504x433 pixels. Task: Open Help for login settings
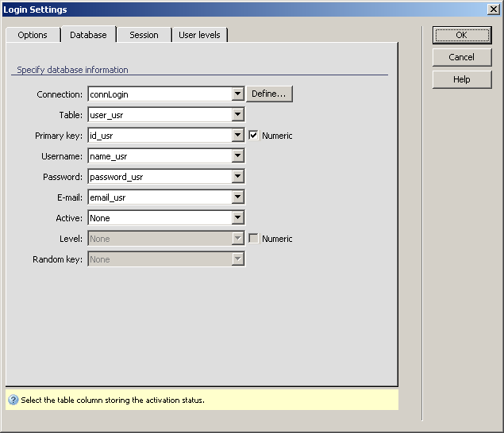pos(461,79)
